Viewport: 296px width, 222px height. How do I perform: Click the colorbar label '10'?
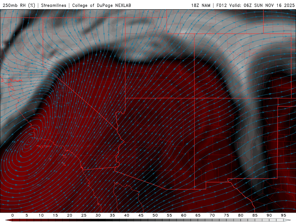click(x=41, y=215)
